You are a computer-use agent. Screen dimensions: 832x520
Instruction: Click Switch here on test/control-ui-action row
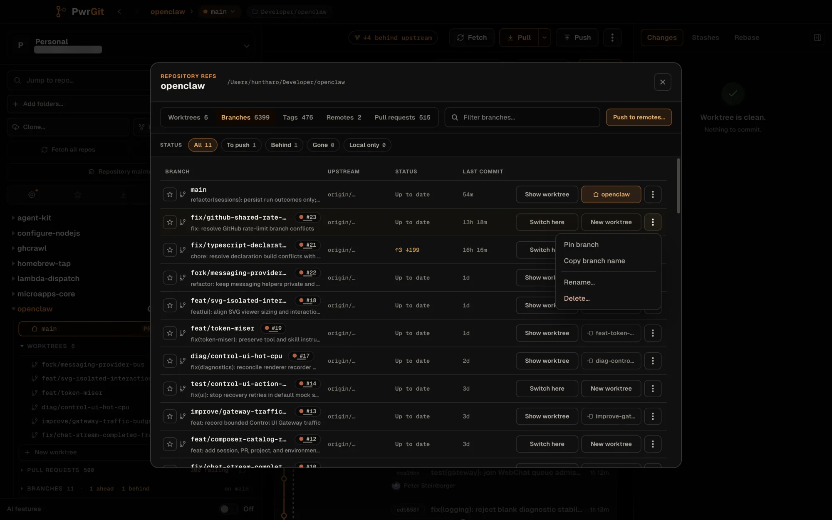coord(547,389)
